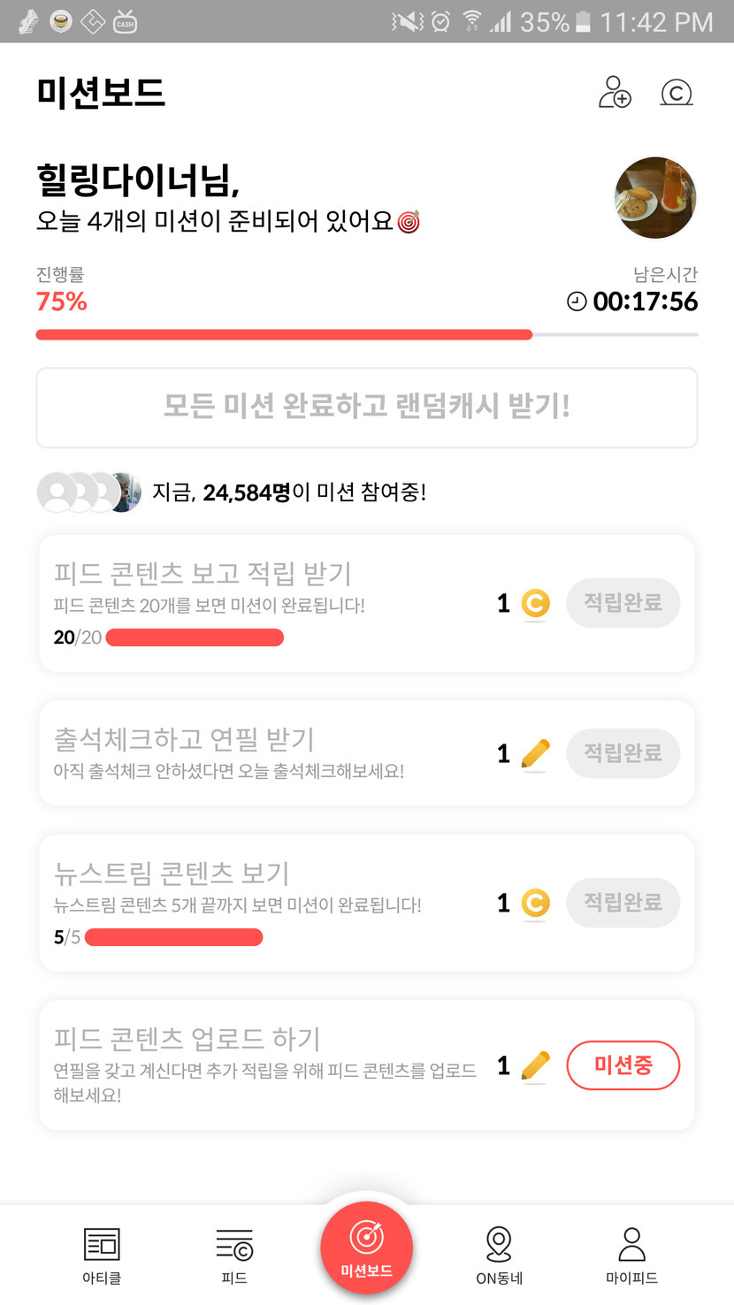Open the cash coin balance icon
Viewport: 734px width, 1305px height.
pyautogui.click(x=677, y=93)
